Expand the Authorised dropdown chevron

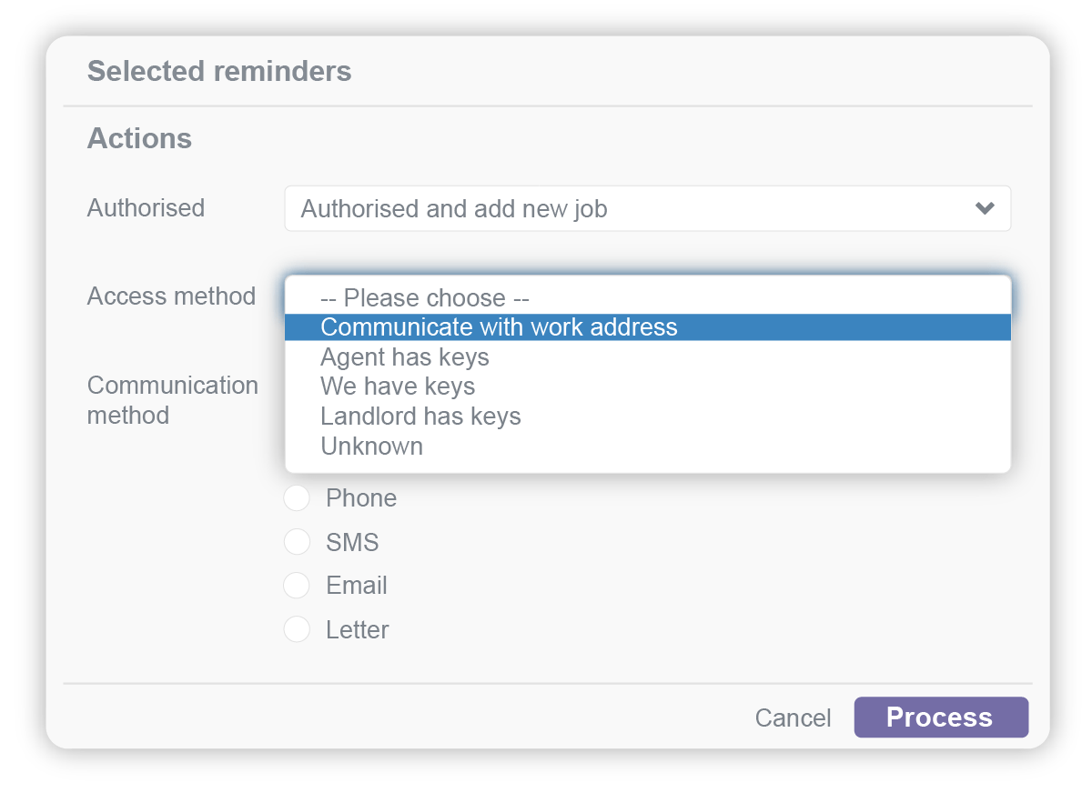[984, 208]
